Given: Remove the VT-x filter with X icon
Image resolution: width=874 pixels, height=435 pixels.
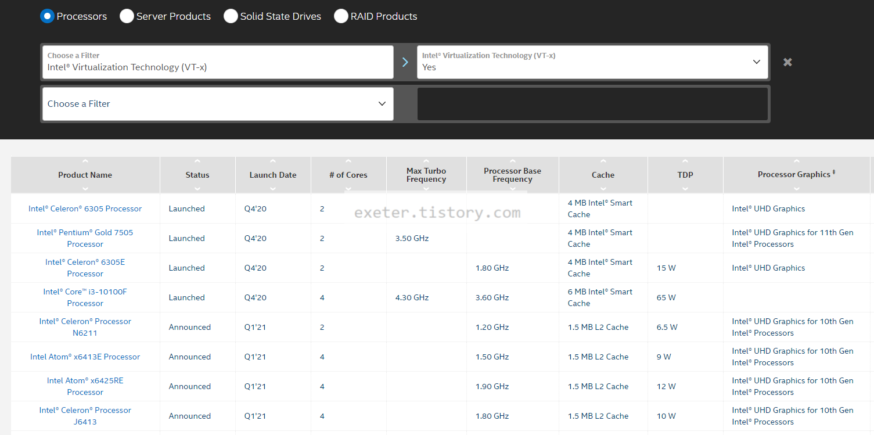Looking at the screenshot, I should (x=787, y=62).
